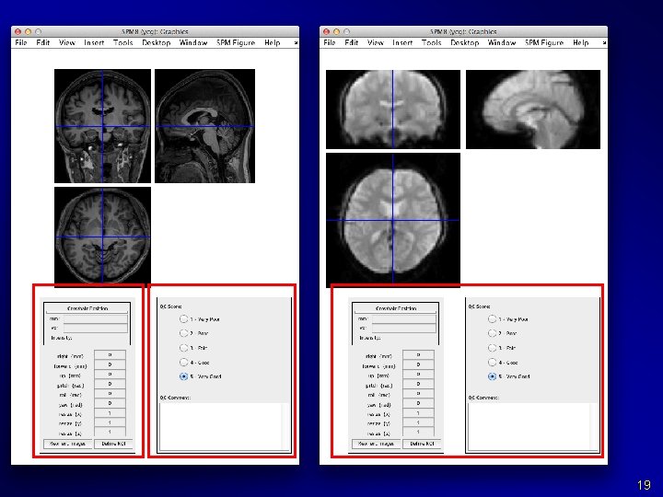Click the dock arrow in left window's menu bar
This screenshot has width=663, height=497.
[296, 42]
